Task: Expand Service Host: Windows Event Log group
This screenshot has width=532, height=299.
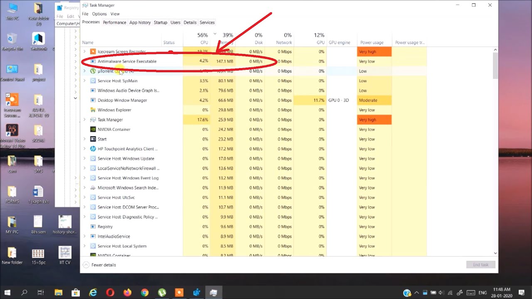Action: tap(85, 178)
